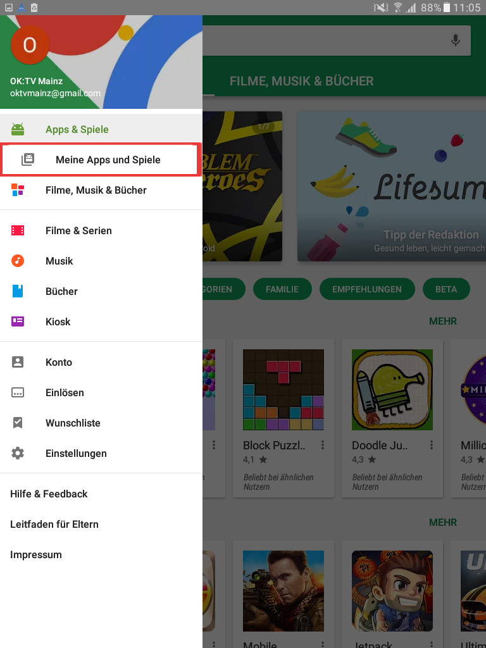
Task: Tap the EMPFEHLUNGEN chip
Action: coord(367,289)
